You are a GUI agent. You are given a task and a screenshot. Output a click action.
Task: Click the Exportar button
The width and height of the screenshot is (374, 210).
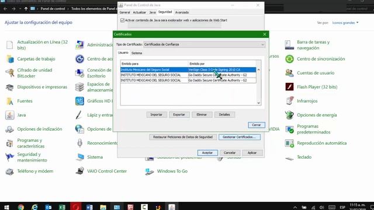tap(179, 115)
